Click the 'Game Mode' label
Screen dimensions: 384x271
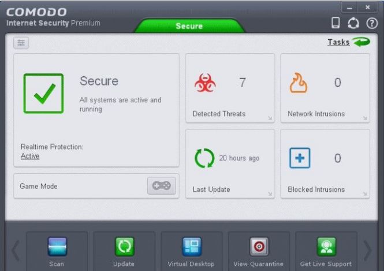[39, 186]
